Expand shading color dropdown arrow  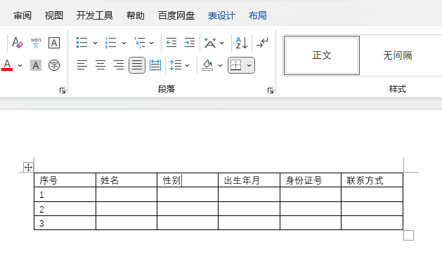(x=220, y=65)
